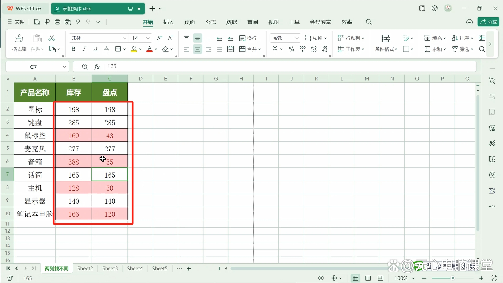The height and width of the screenshot is (283, 503).
Task: Open the font name 宋体 dropdown
Action: 124,38
